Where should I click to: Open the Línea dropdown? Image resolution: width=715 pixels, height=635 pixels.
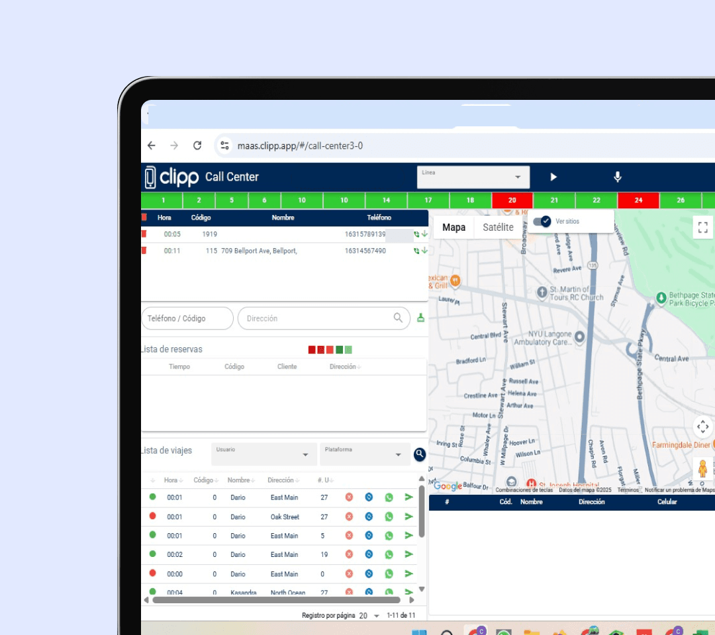473,177
